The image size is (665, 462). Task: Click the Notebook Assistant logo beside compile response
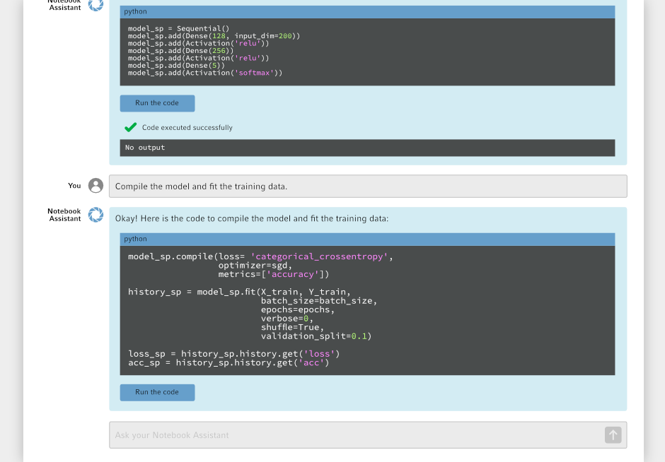pos(96,215)
